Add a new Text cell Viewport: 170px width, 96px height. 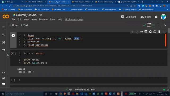point(24,25)
